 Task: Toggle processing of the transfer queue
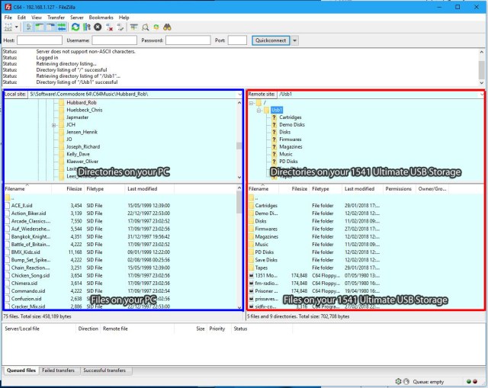(x=86, y=27)
